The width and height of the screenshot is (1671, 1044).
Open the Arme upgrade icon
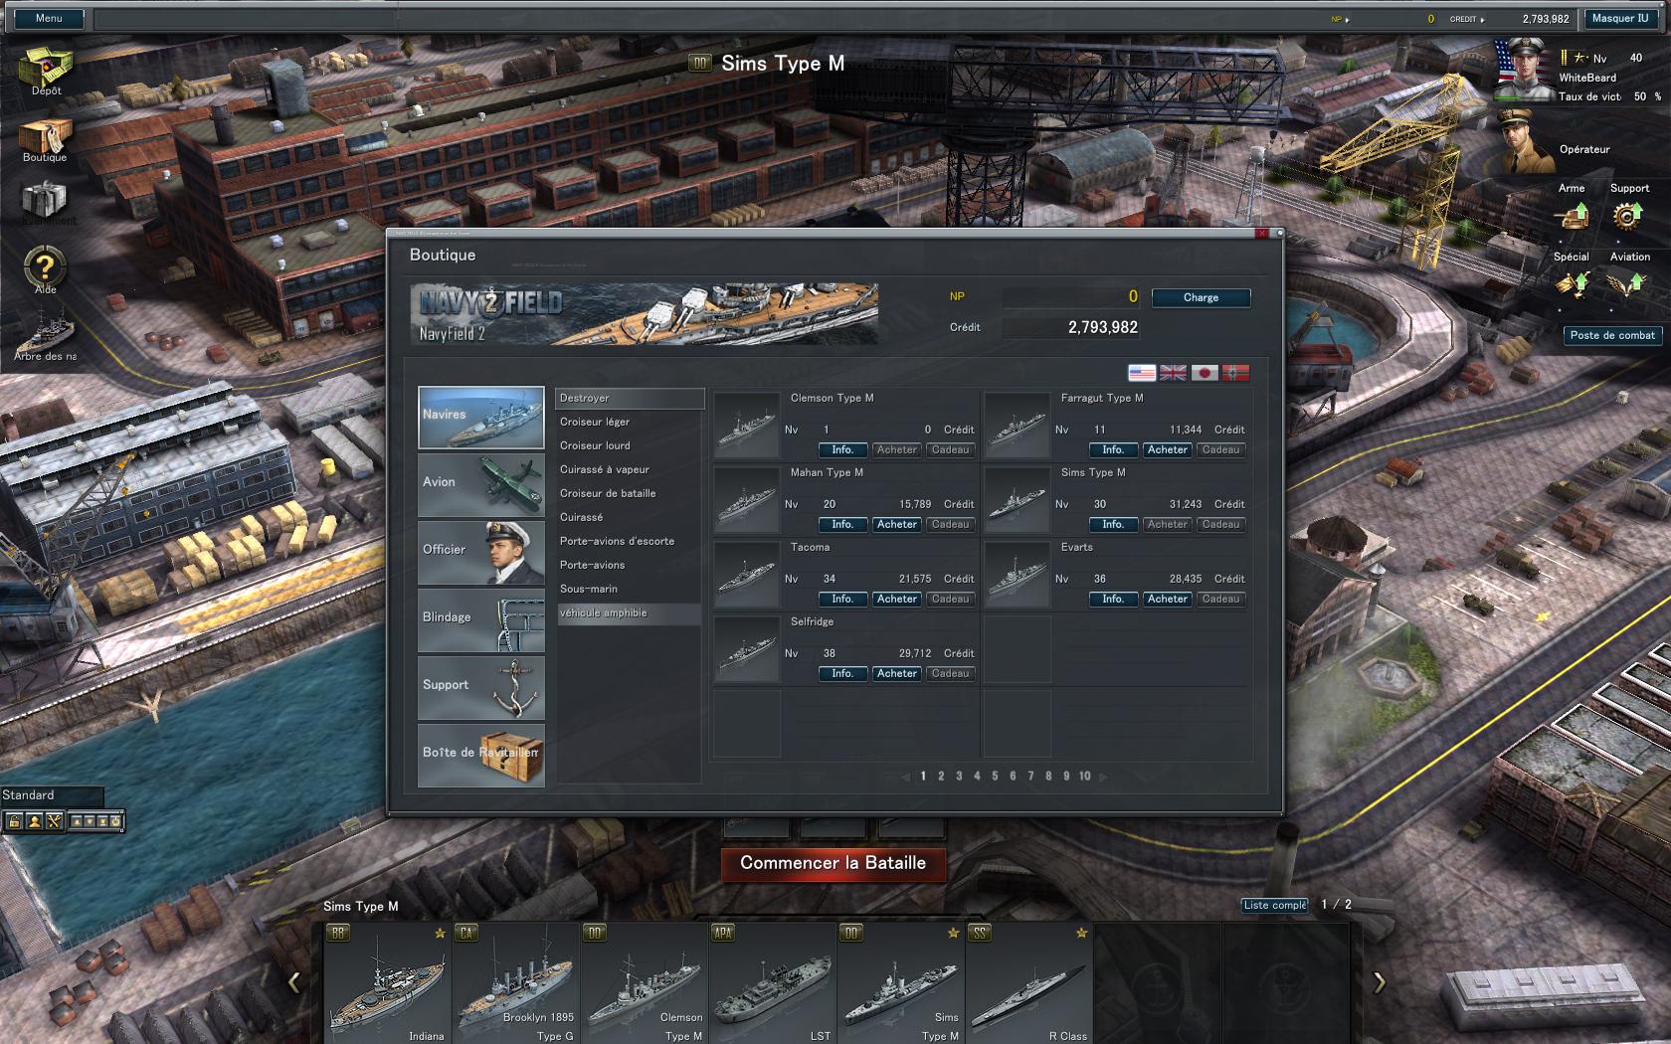(1574, 215)
